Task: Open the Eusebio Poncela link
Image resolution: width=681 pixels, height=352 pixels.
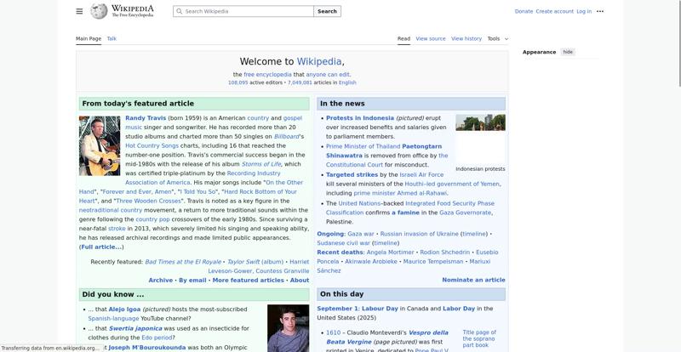Action: [x=408, y=257]
